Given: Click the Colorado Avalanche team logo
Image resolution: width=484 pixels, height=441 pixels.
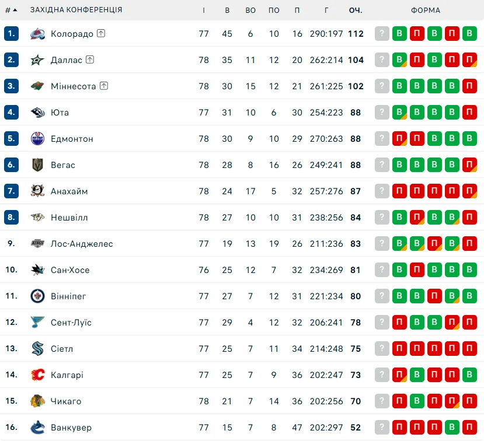Looking at the screenshot, I should (37, 34).
